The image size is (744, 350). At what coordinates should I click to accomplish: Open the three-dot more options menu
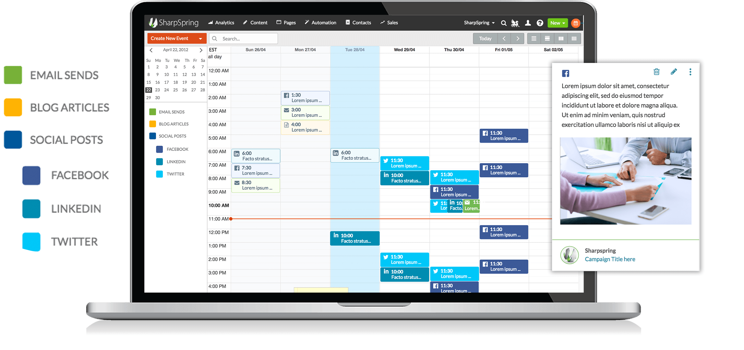[x=690, y=72]
